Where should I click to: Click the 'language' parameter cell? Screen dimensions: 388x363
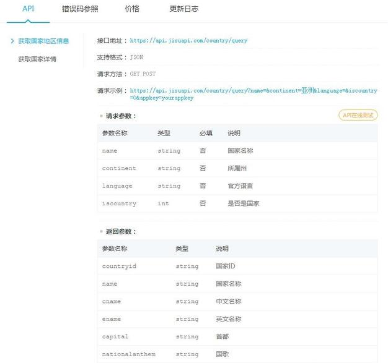tap(117, 186)
